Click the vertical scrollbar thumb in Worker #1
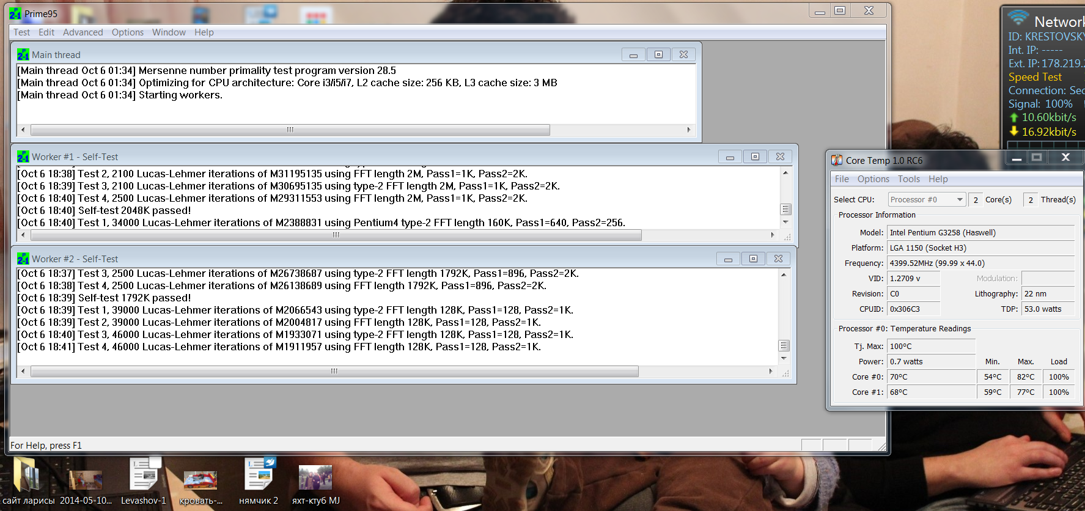The image size is (1085, 511). 785,209
